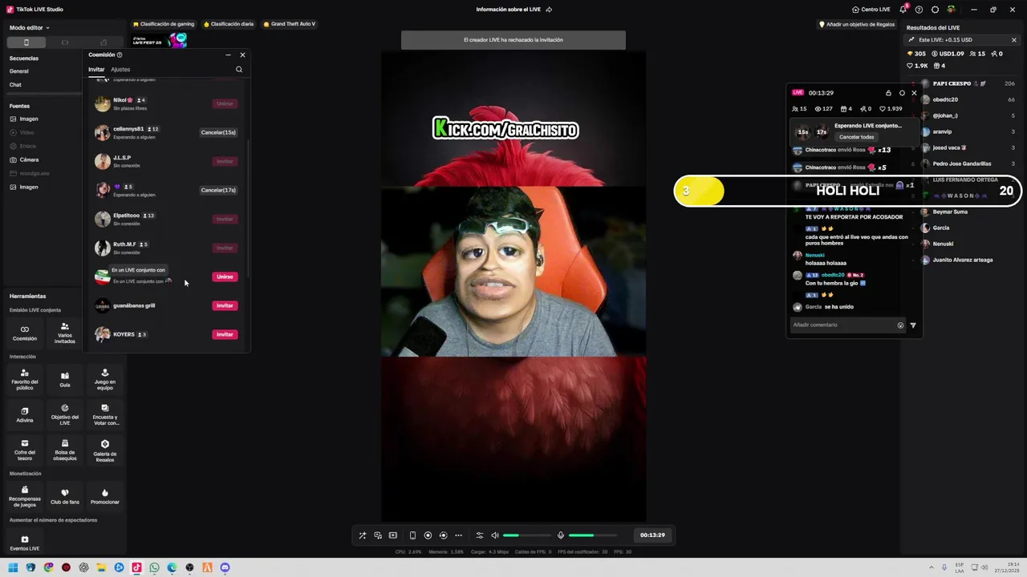Click the LIVE Fest 25 banner
This screenshot has width=1027, height=577.
point(160,40)
